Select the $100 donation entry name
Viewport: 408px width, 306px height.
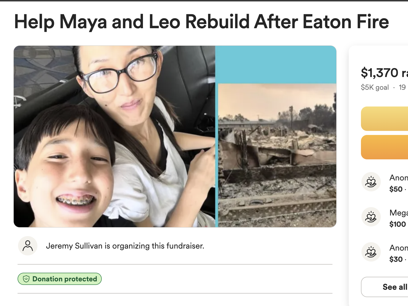click(399, 213)
